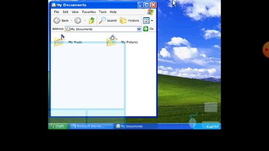Viewport: 269px width, 151px height.
Task: Open the File menu
Action: click(56, 12)
